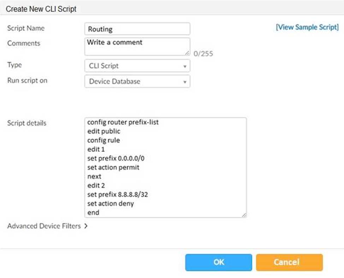
Task: Place cursor on 'config router prefix-list' line
Action: click(123, 122)
